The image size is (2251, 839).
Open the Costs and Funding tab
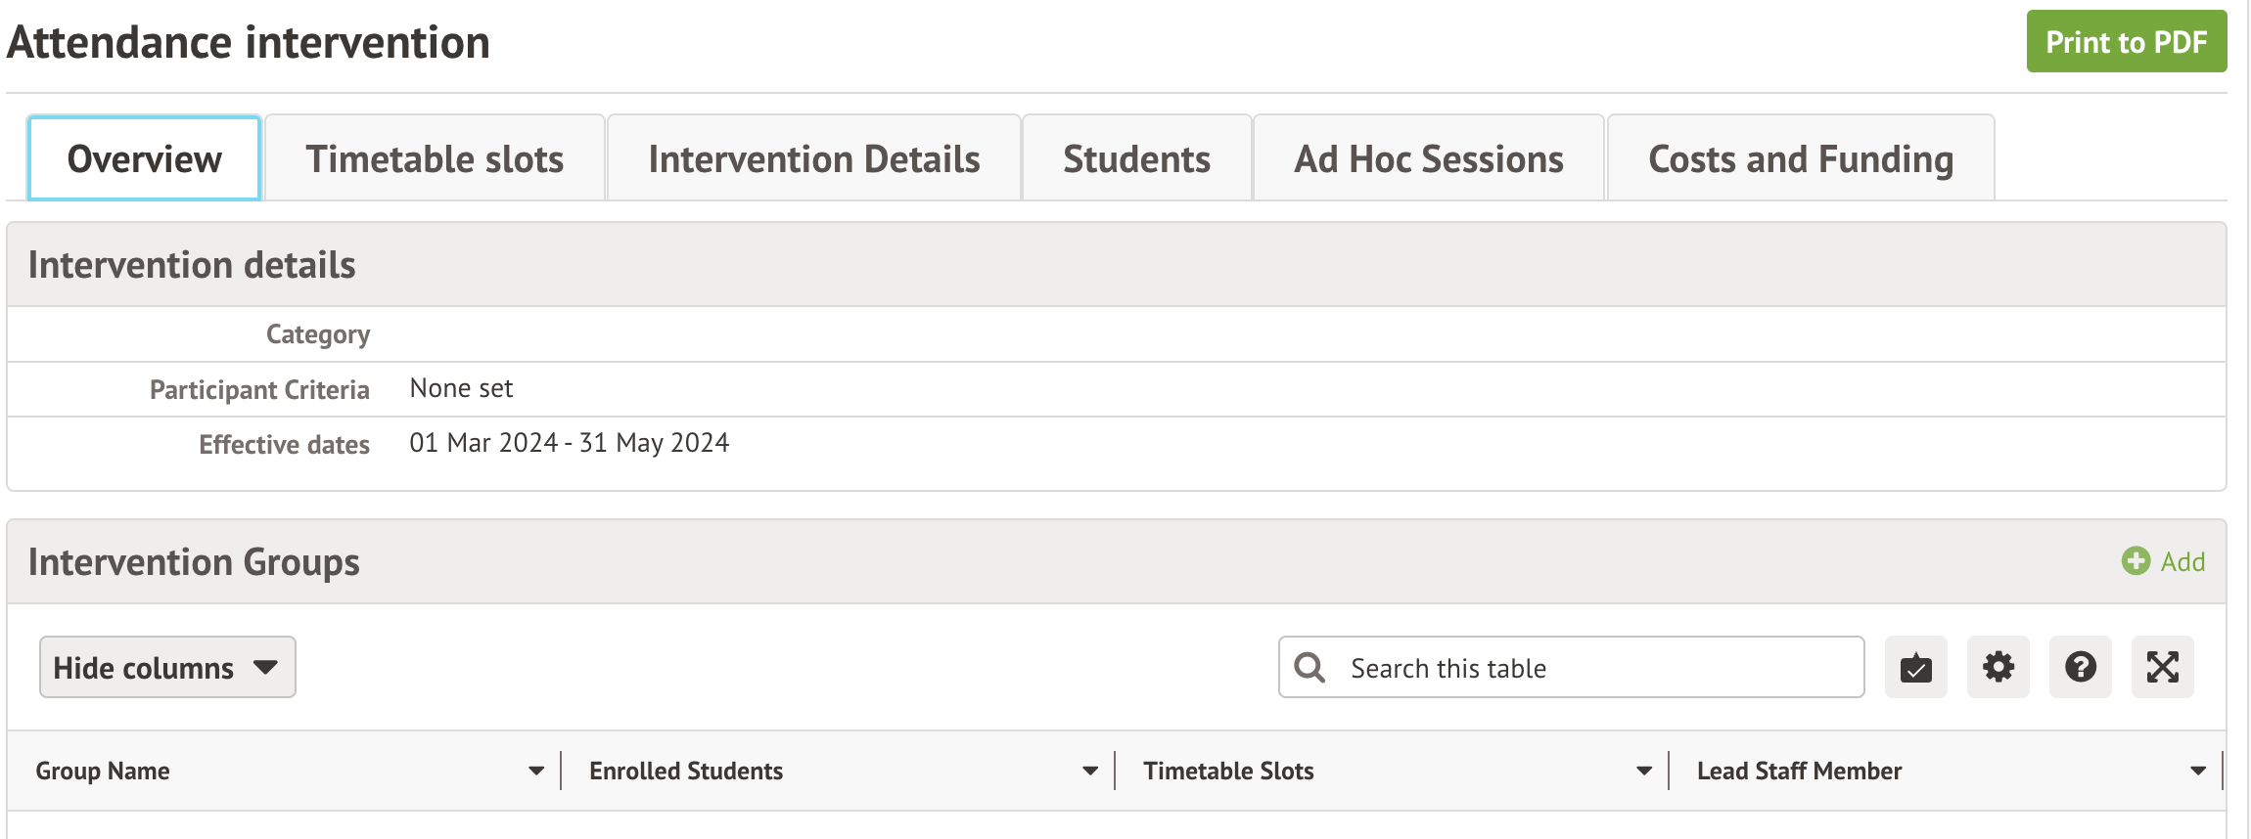pyautogui.click(x=1800, y=159)
